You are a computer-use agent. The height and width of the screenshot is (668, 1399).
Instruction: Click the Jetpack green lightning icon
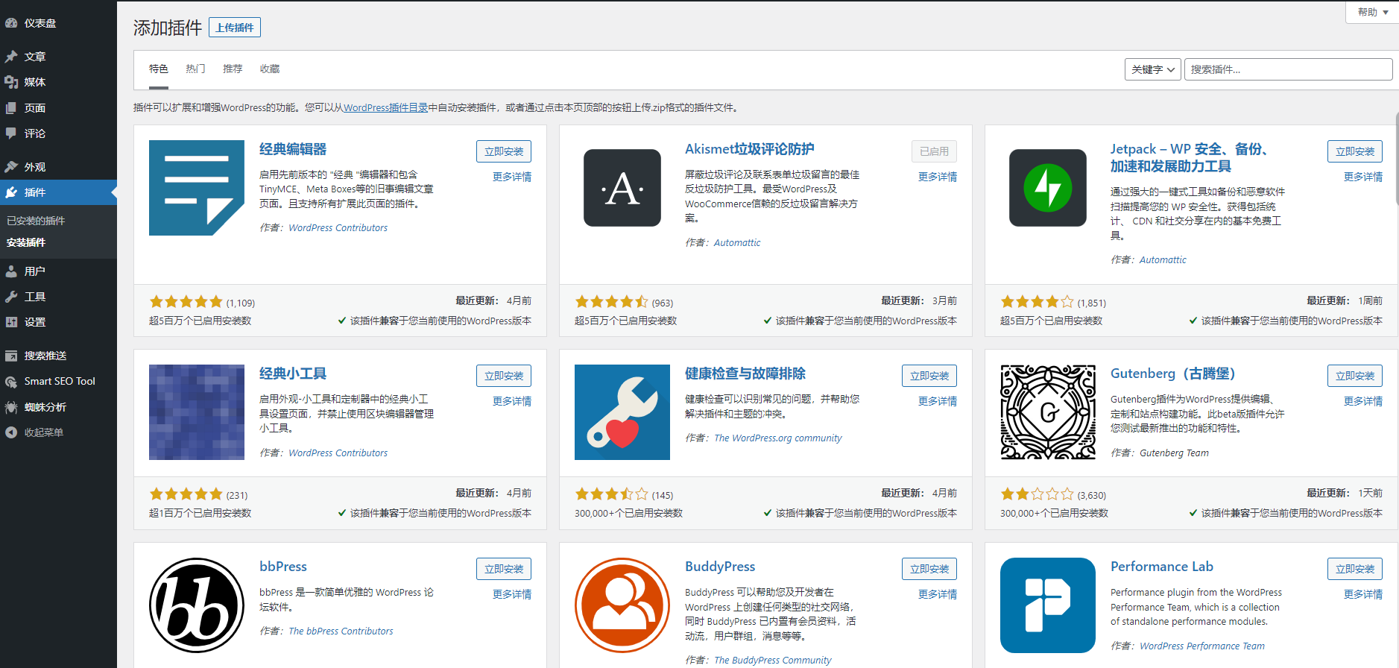[1047, 188]
